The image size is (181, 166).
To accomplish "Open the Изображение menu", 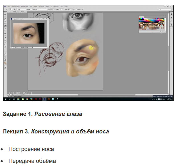I will (24, 7).
